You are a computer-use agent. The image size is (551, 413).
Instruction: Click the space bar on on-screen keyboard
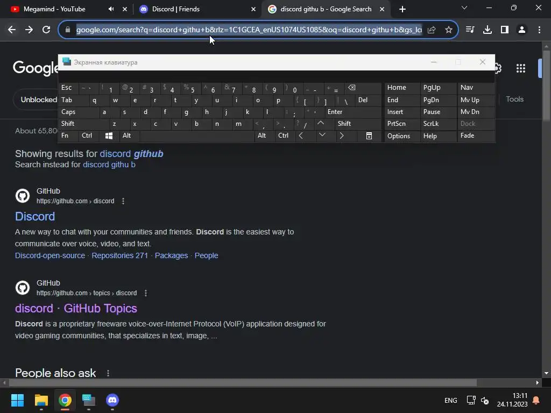pyautogui.click(x=197, y=136)
